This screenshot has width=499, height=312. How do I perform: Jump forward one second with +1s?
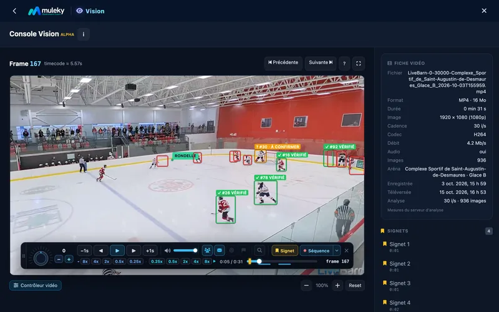[x=150, y=251]
